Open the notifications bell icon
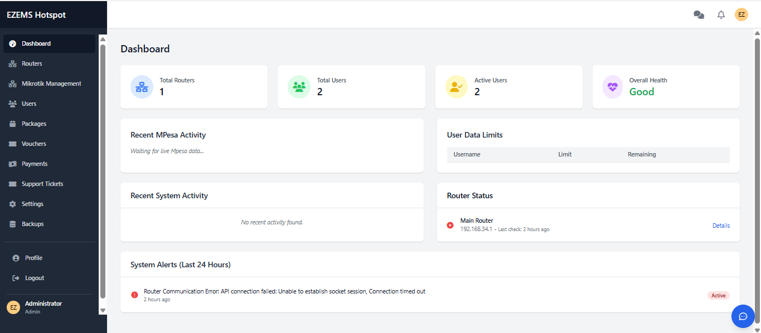This screenshot has width=761, height=333. [x=721, y=14]
